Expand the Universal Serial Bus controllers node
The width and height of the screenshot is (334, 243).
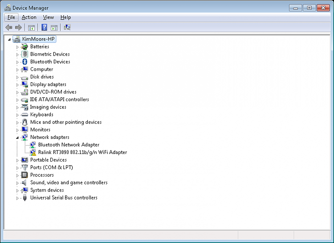(x=17, y=198)
